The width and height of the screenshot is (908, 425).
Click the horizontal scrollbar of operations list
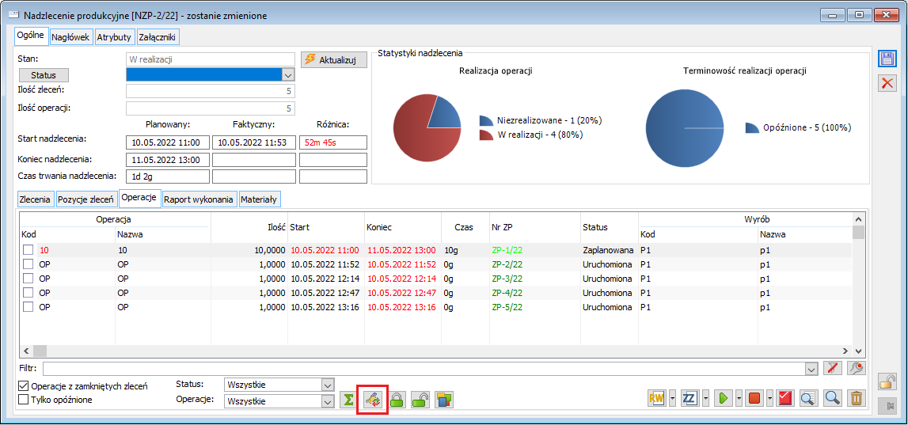(436, 351)
